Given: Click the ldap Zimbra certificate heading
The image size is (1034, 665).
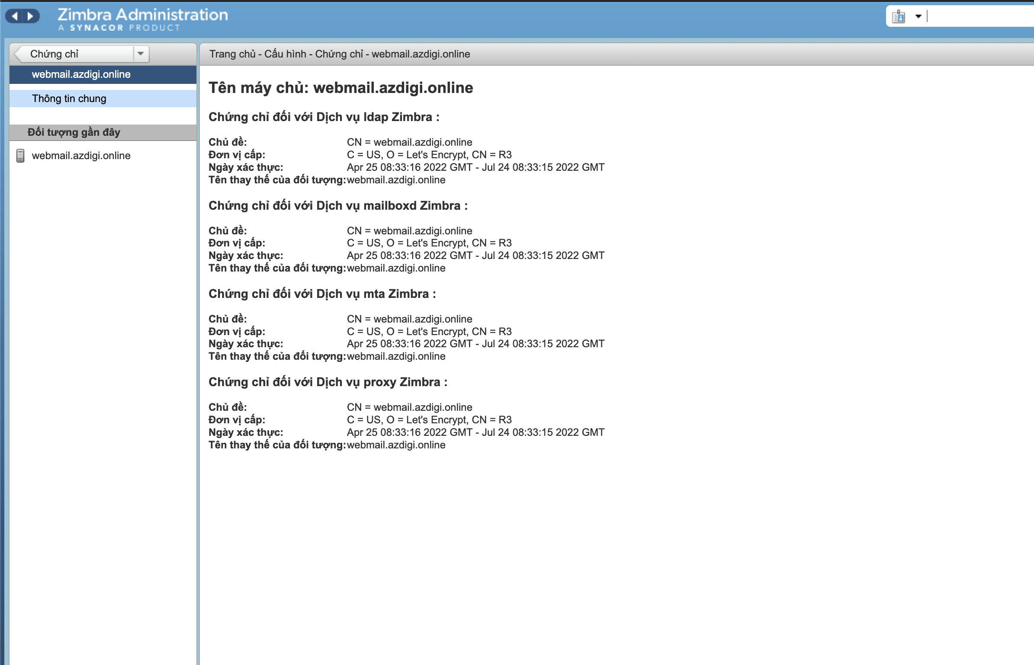Looking at the screenshot, I should (x=324, y=117).
